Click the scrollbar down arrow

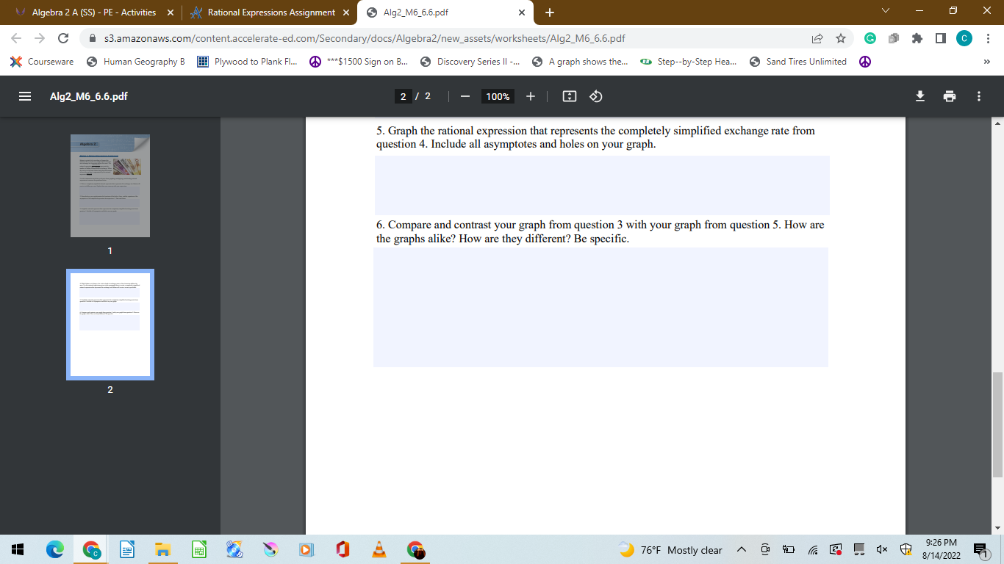[997, 528]
